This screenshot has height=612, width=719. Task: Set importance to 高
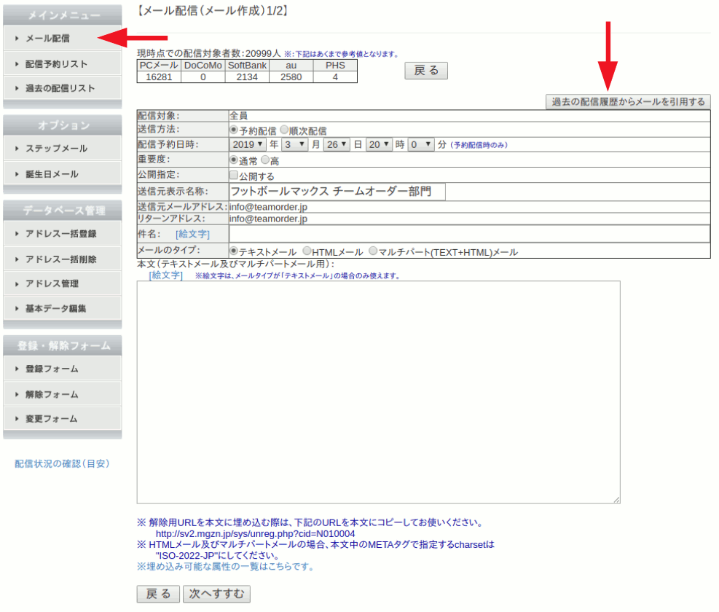[265, 160]
